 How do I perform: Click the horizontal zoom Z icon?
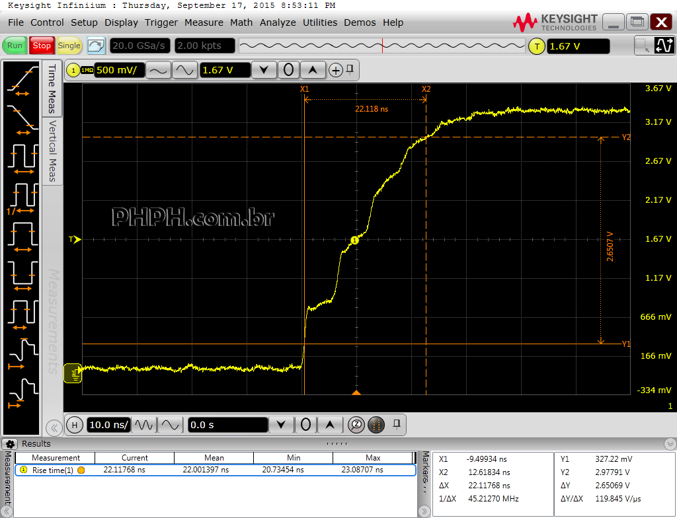356,425
